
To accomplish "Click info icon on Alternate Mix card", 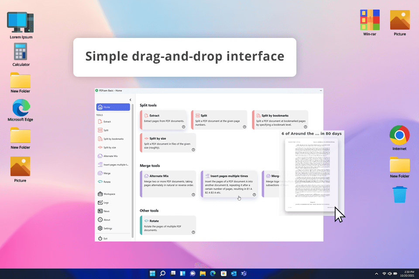I will click(193, 194).
